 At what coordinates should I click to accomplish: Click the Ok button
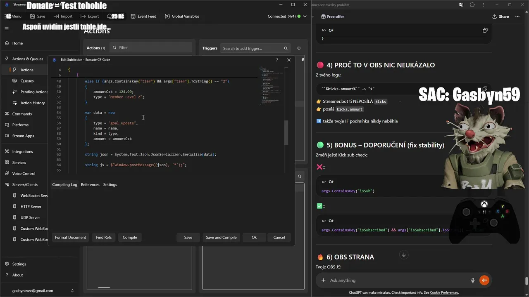tap(254, 238)
